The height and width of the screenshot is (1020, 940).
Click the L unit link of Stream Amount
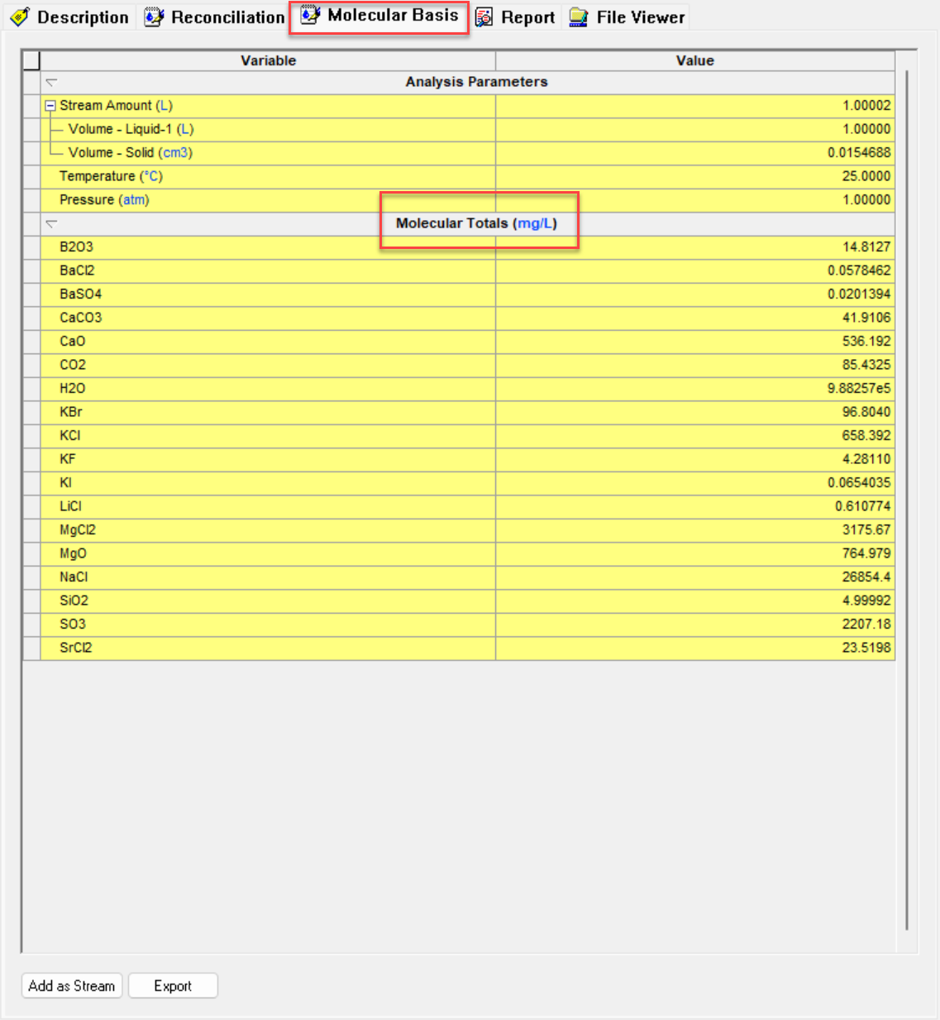(x=164, y=106)
